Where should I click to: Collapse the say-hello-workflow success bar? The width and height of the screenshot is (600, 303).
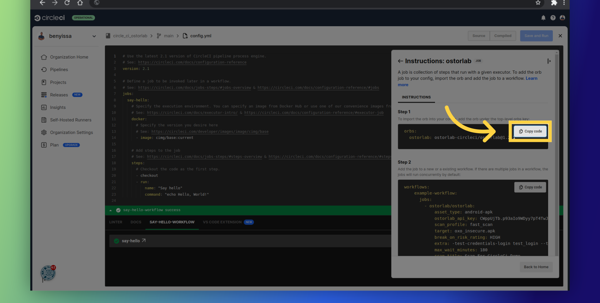tap(110, 210)
